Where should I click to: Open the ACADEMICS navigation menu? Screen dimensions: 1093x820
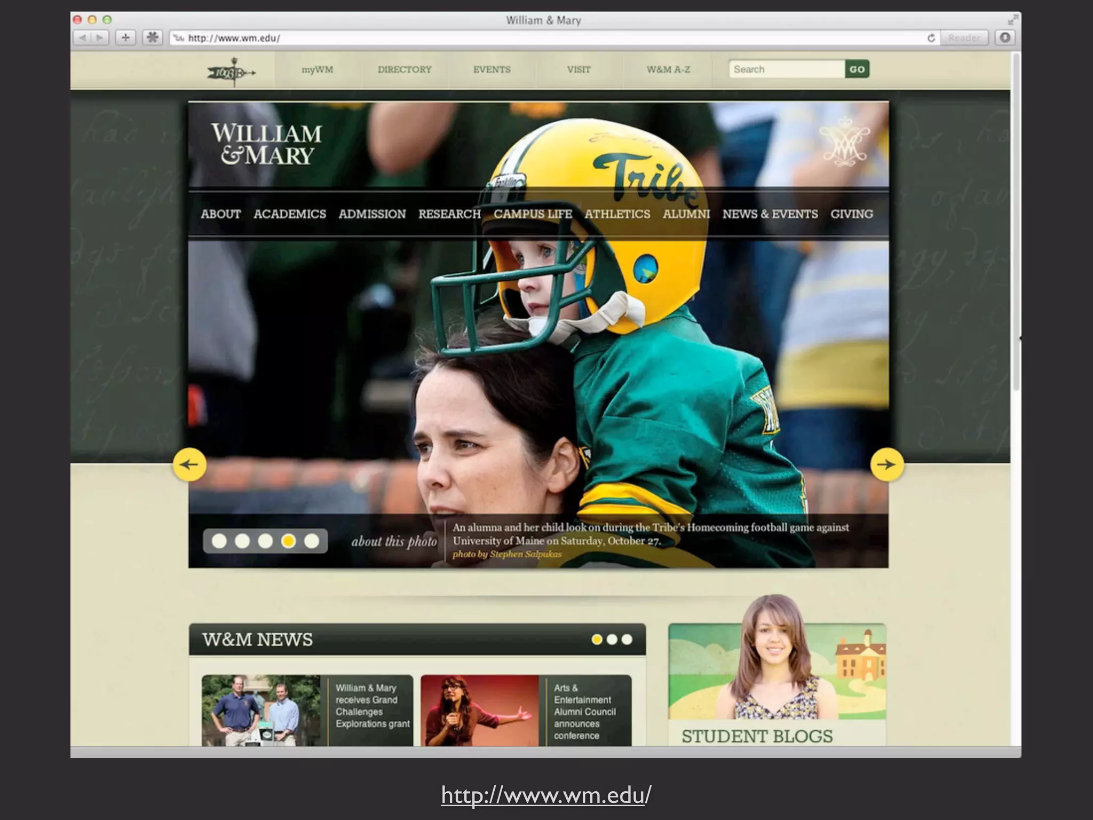pyautogui.click(x=290, y=214)
